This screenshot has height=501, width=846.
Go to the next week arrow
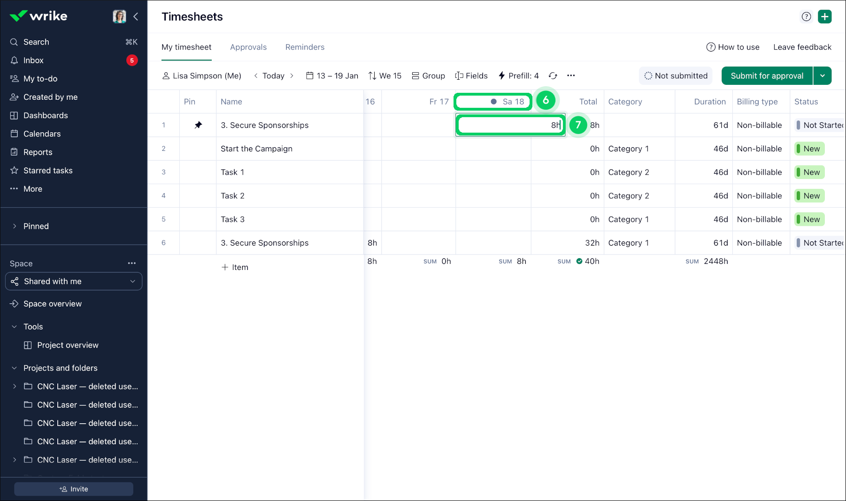click(x=292, y=76)
